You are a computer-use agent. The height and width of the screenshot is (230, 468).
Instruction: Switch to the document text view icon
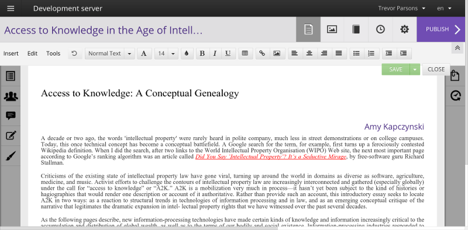[x=308, y=29]
